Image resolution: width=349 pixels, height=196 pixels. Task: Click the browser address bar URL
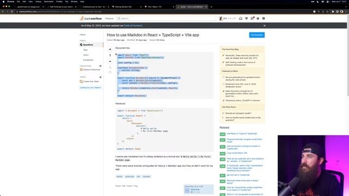click(60, 11)
